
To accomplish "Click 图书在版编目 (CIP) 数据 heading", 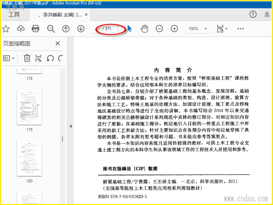I will (130, 168).
